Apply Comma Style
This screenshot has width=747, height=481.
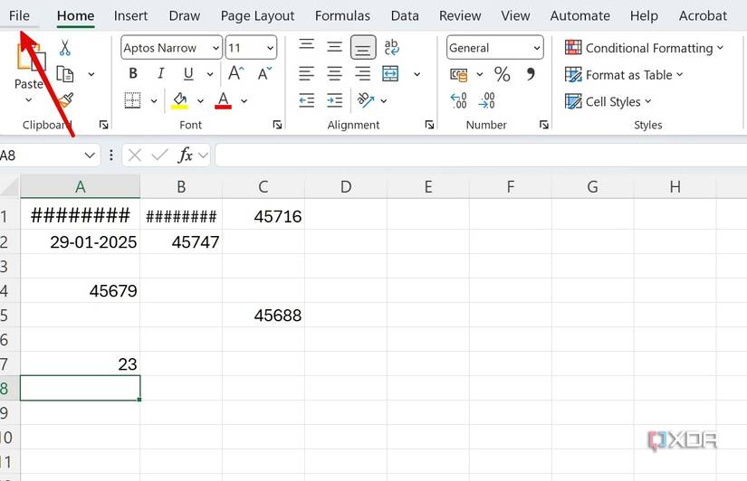531,74
